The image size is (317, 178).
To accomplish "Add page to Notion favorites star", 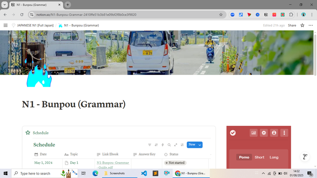I will (302, 25).
